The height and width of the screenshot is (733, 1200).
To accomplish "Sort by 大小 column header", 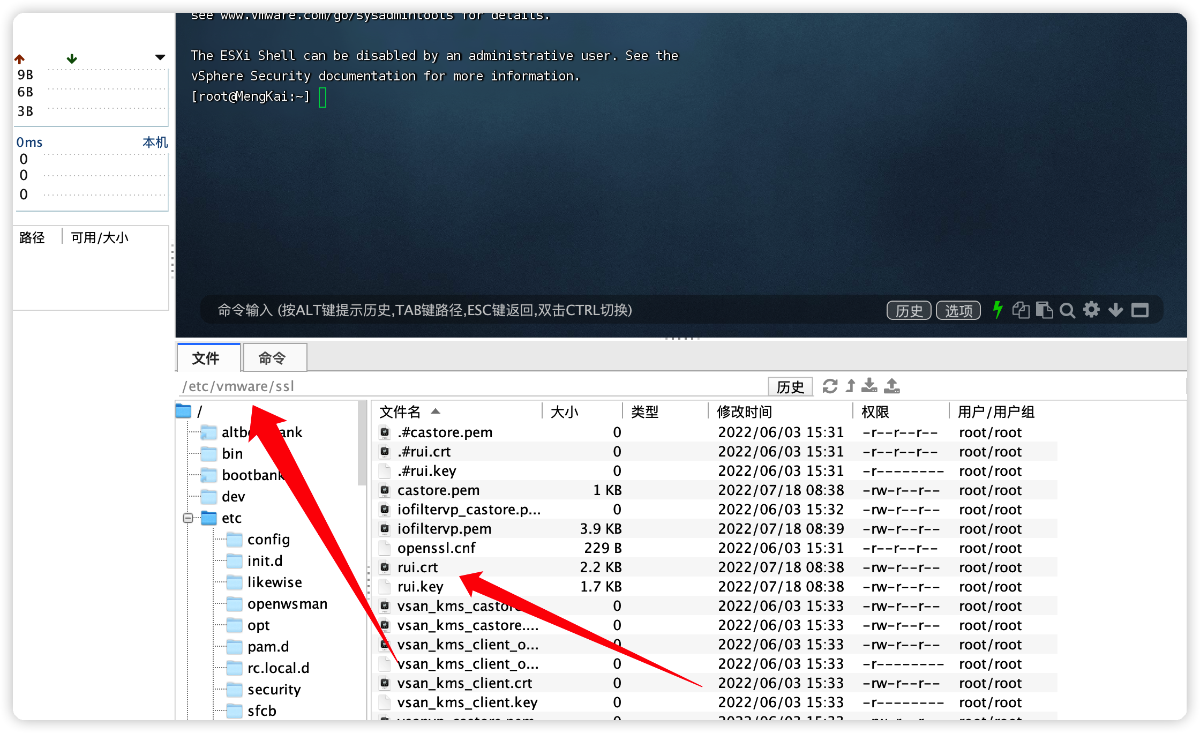I will 582,412.
